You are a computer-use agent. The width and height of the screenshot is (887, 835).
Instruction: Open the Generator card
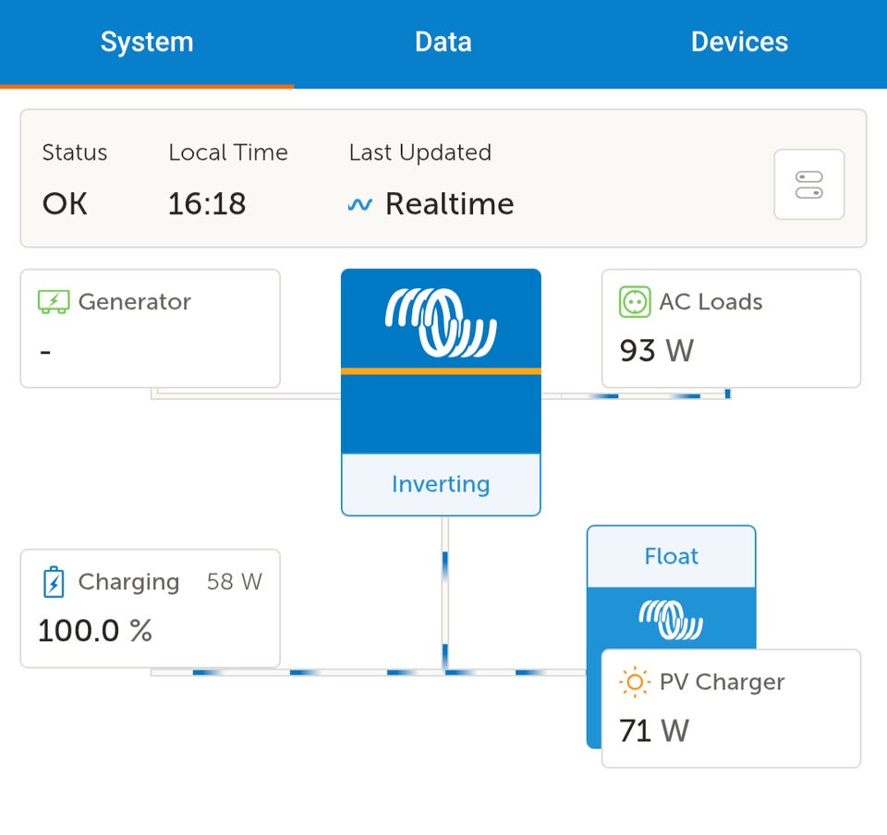[x=151, y=329]
